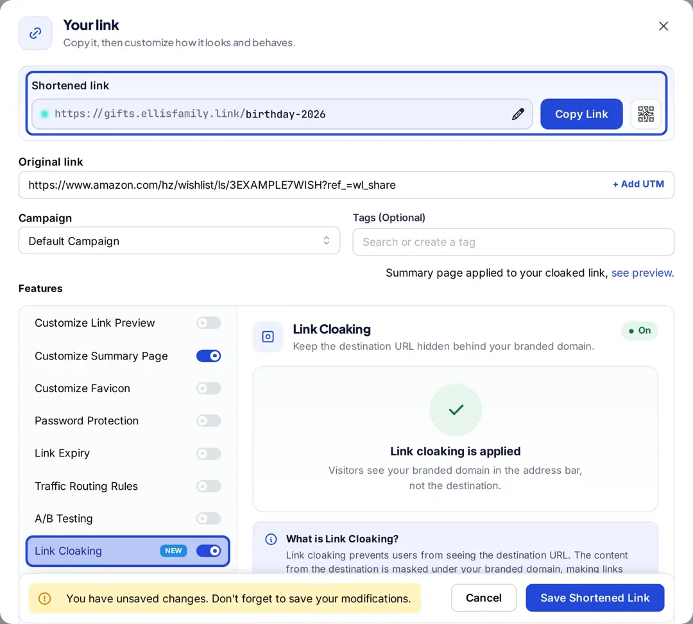Viewport: 693px width, 624px height.
Task: Toggle Link Expiry on
Action: pos(209,453)
